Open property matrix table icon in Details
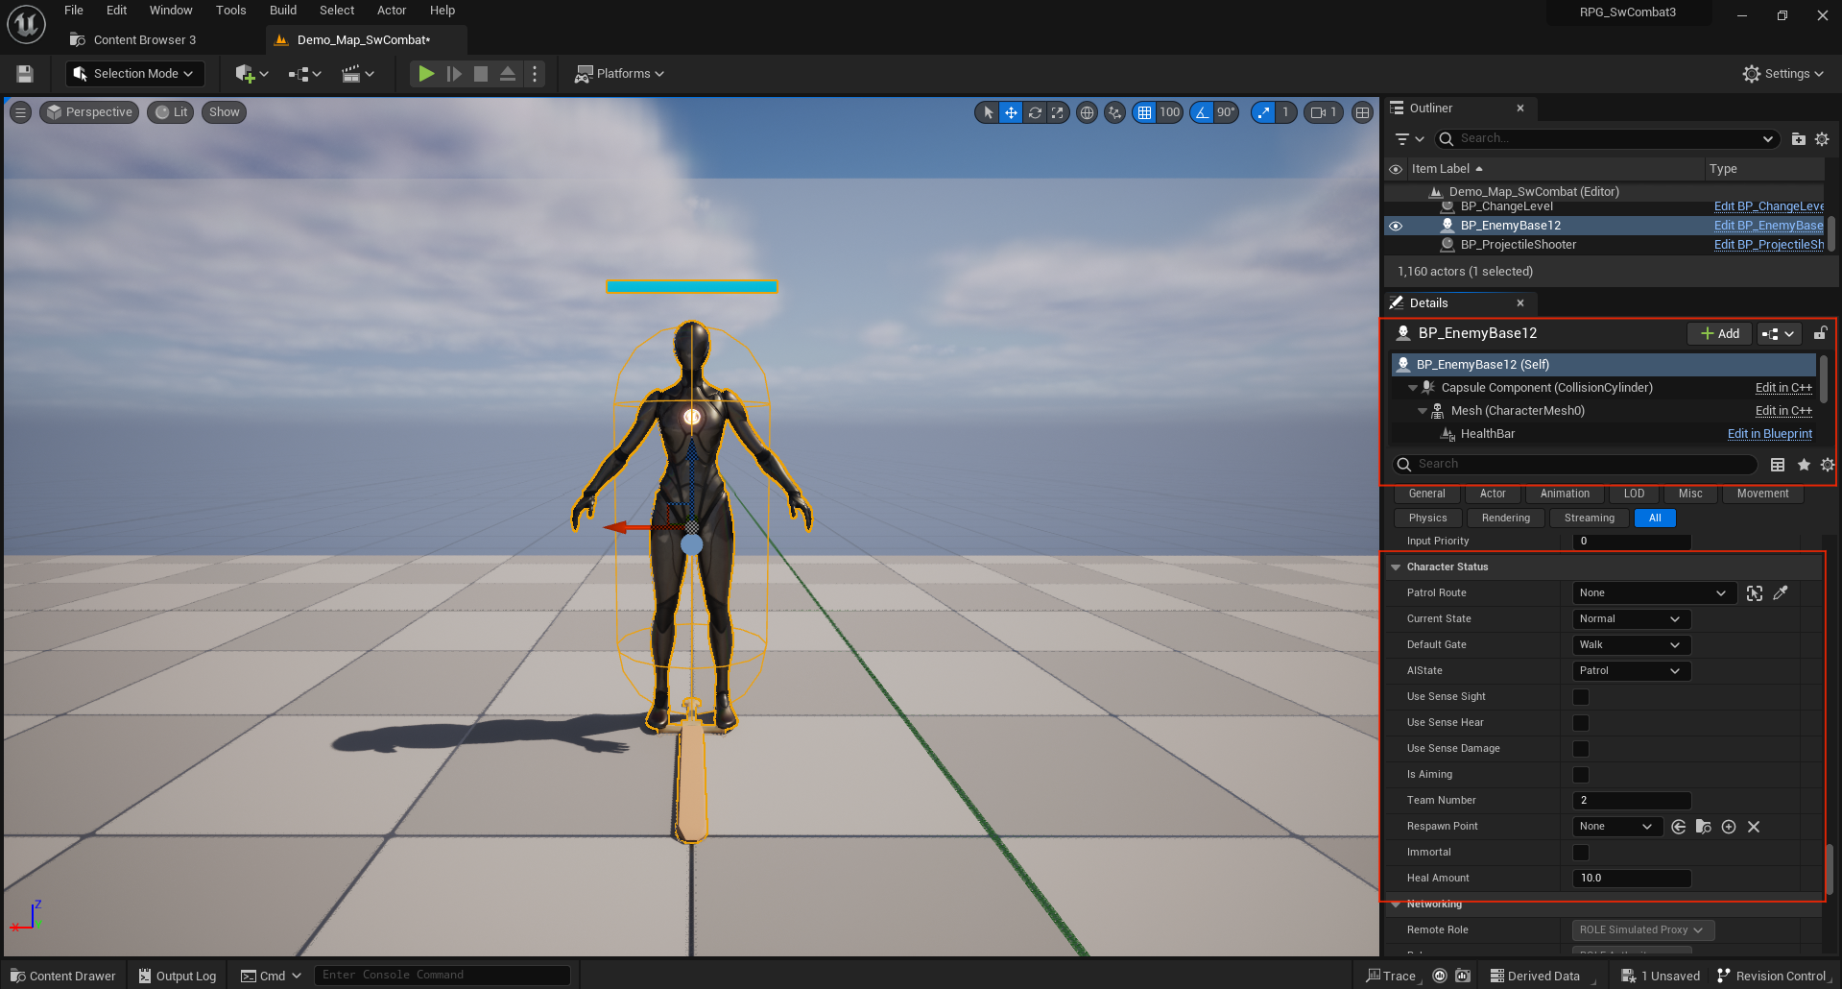 coord(1778,465)
